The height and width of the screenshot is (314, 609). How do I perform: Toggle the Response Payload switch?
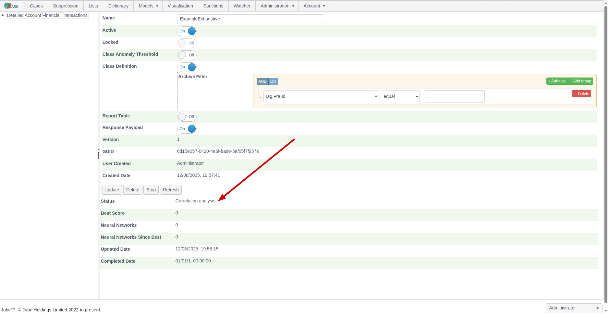[x=187, y=129]
